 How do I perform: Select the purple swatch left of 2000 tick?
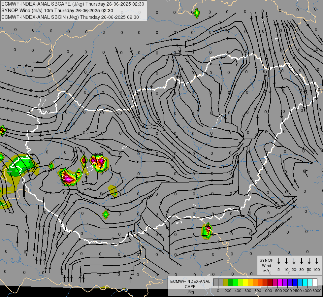click(x=285, y=282)
